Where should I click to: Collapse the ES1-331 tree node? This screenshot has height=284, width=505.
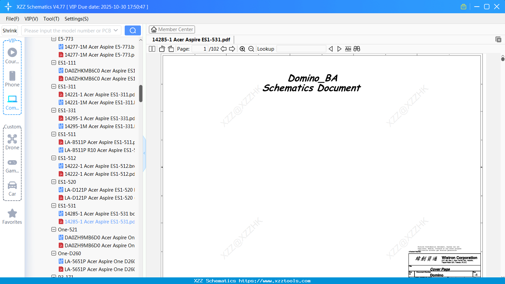(x=54, y=110)
